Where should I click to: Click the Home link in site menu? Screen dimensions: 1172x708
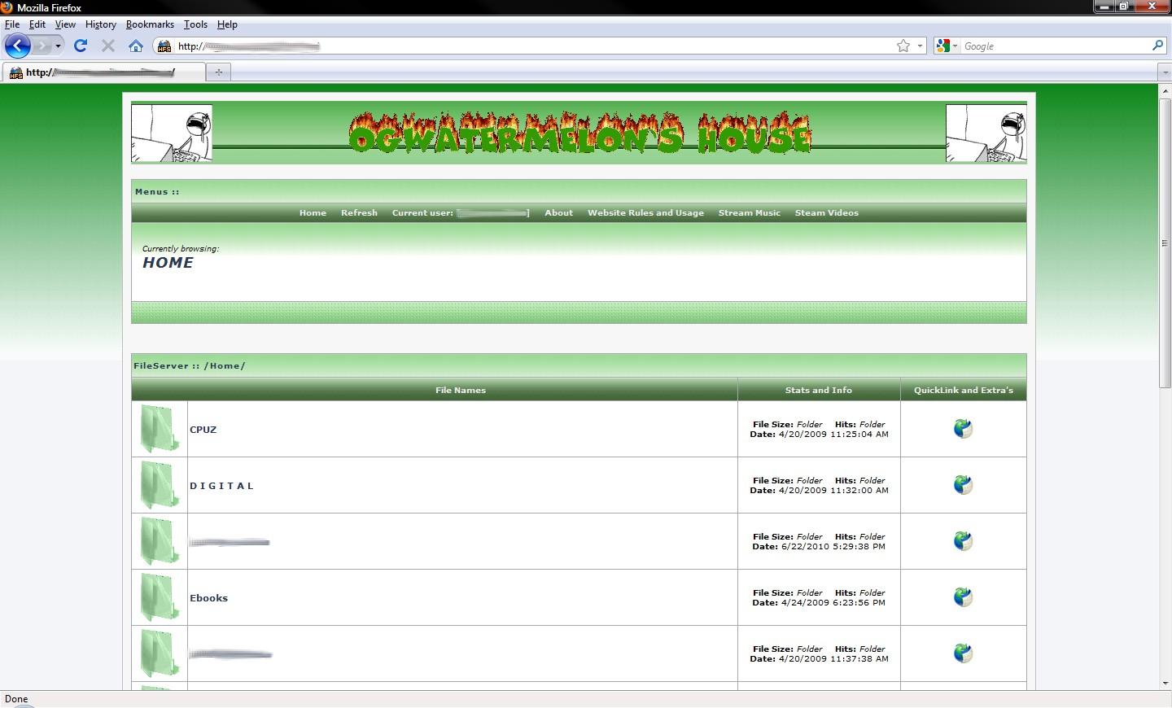click(313, 213)
